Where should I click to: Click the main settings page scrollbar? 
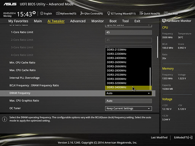(158, 47)
